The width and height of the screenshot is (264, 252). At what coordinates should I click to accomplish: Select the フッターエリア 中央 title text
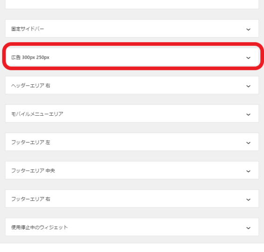[x=33, y=170]
